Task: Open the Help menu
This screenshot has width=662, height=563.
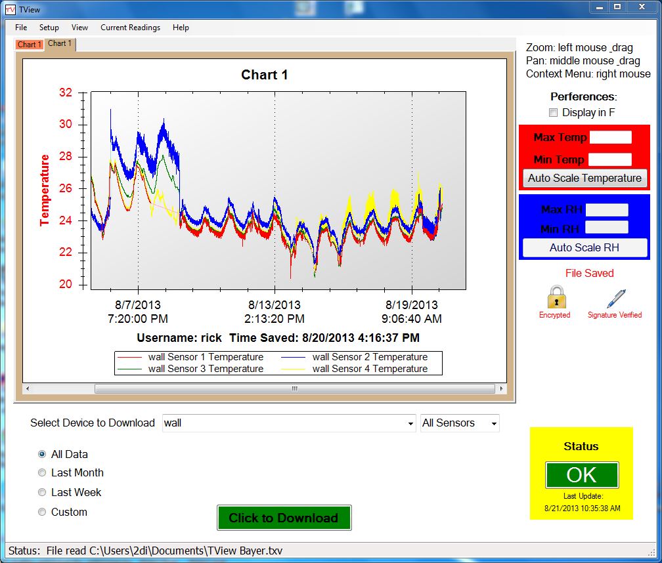Action: (x=181, y=28)
